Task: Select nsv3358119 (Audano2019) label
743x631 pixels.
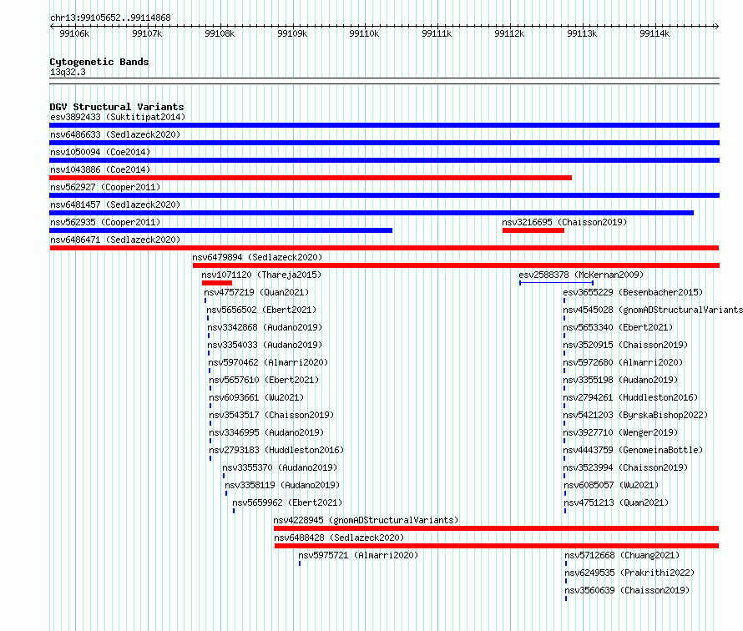Action: pyautogui.click(x=282, y=485)
